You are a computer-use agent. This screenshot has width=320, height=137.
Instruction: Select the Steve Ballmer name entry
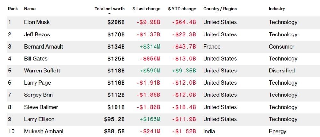click(x=41, y=107)
